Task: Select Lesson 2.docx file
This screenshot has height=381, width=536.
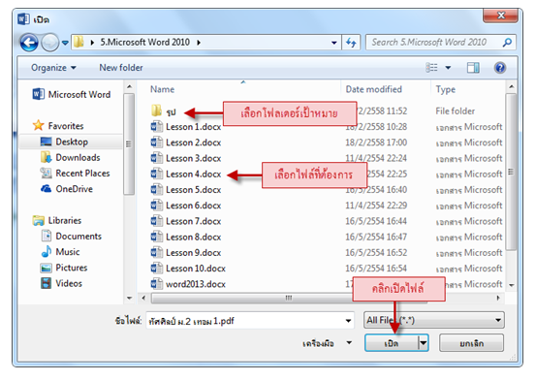Action: click(186, 143)
